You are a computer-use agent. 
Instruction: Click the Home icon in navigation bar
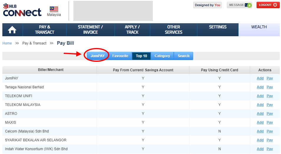coord(12,30)
